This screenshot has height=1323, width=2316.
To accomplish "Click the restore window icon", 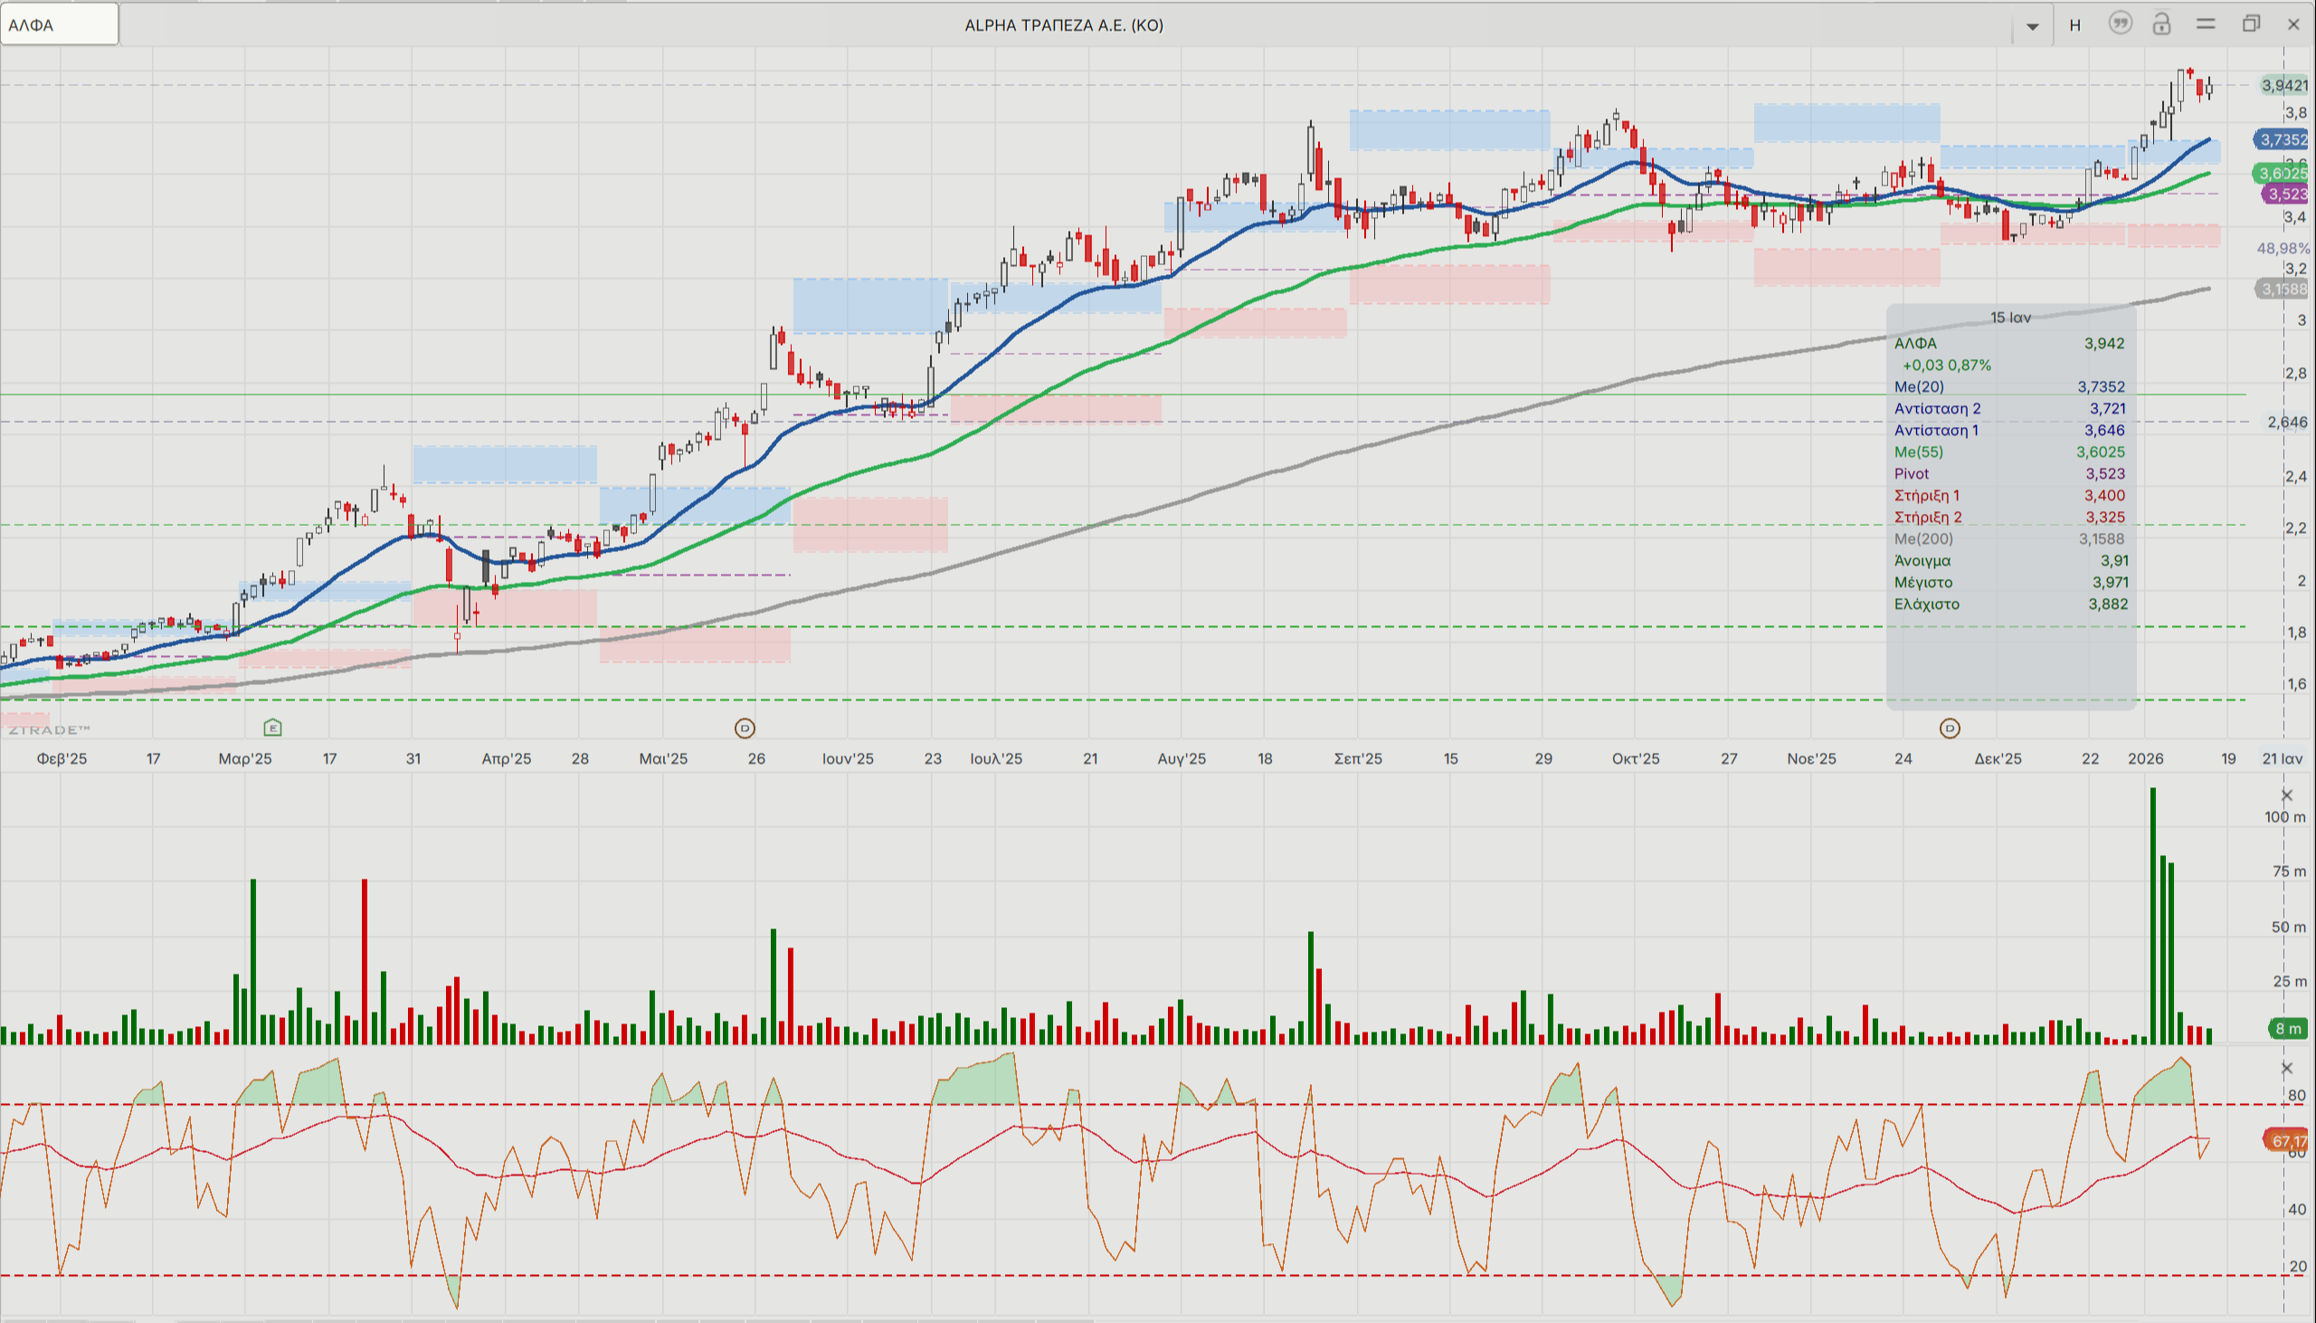I will pos(2251,24).
